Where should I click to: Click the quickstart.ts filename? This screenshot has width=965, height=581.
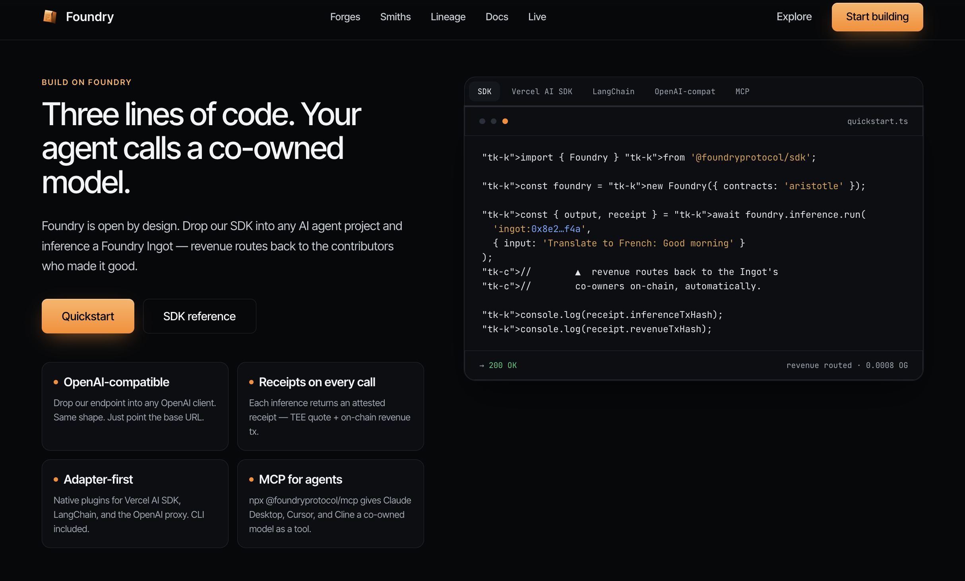(878, 121)
